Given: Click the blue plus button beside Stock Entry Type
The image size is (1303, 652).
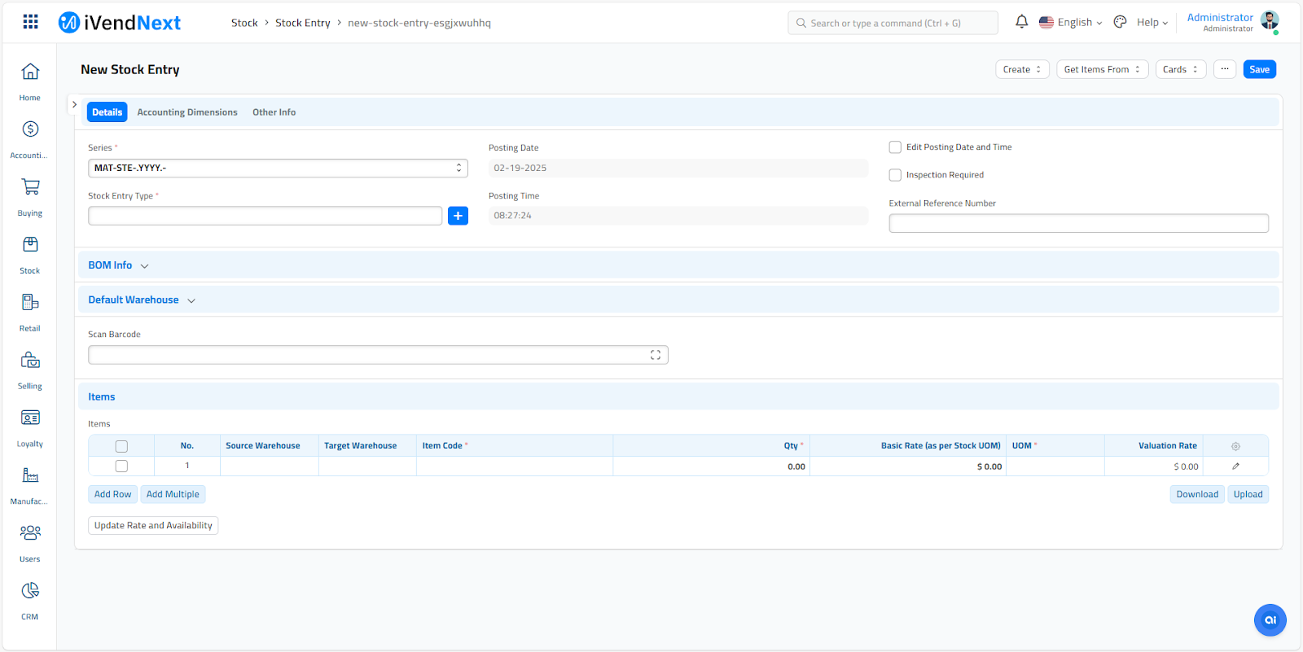Looking at the screenshot, I should point(458,216).
